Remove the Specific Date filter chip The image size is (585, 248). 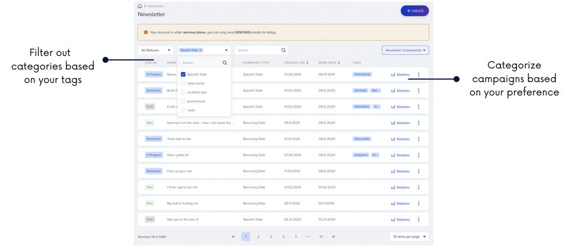201,50
